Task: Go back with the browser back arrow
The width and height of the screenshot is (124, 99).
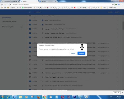Action: pos(2,4)
